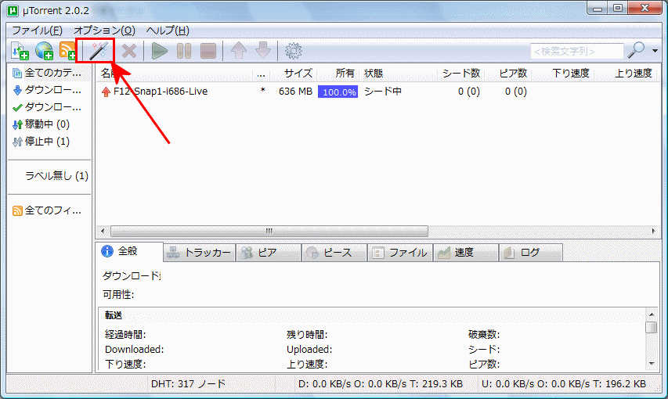This screenshot has height=399, width=668.
Task: Switch to the ピース tab
Action: point(335,253)
